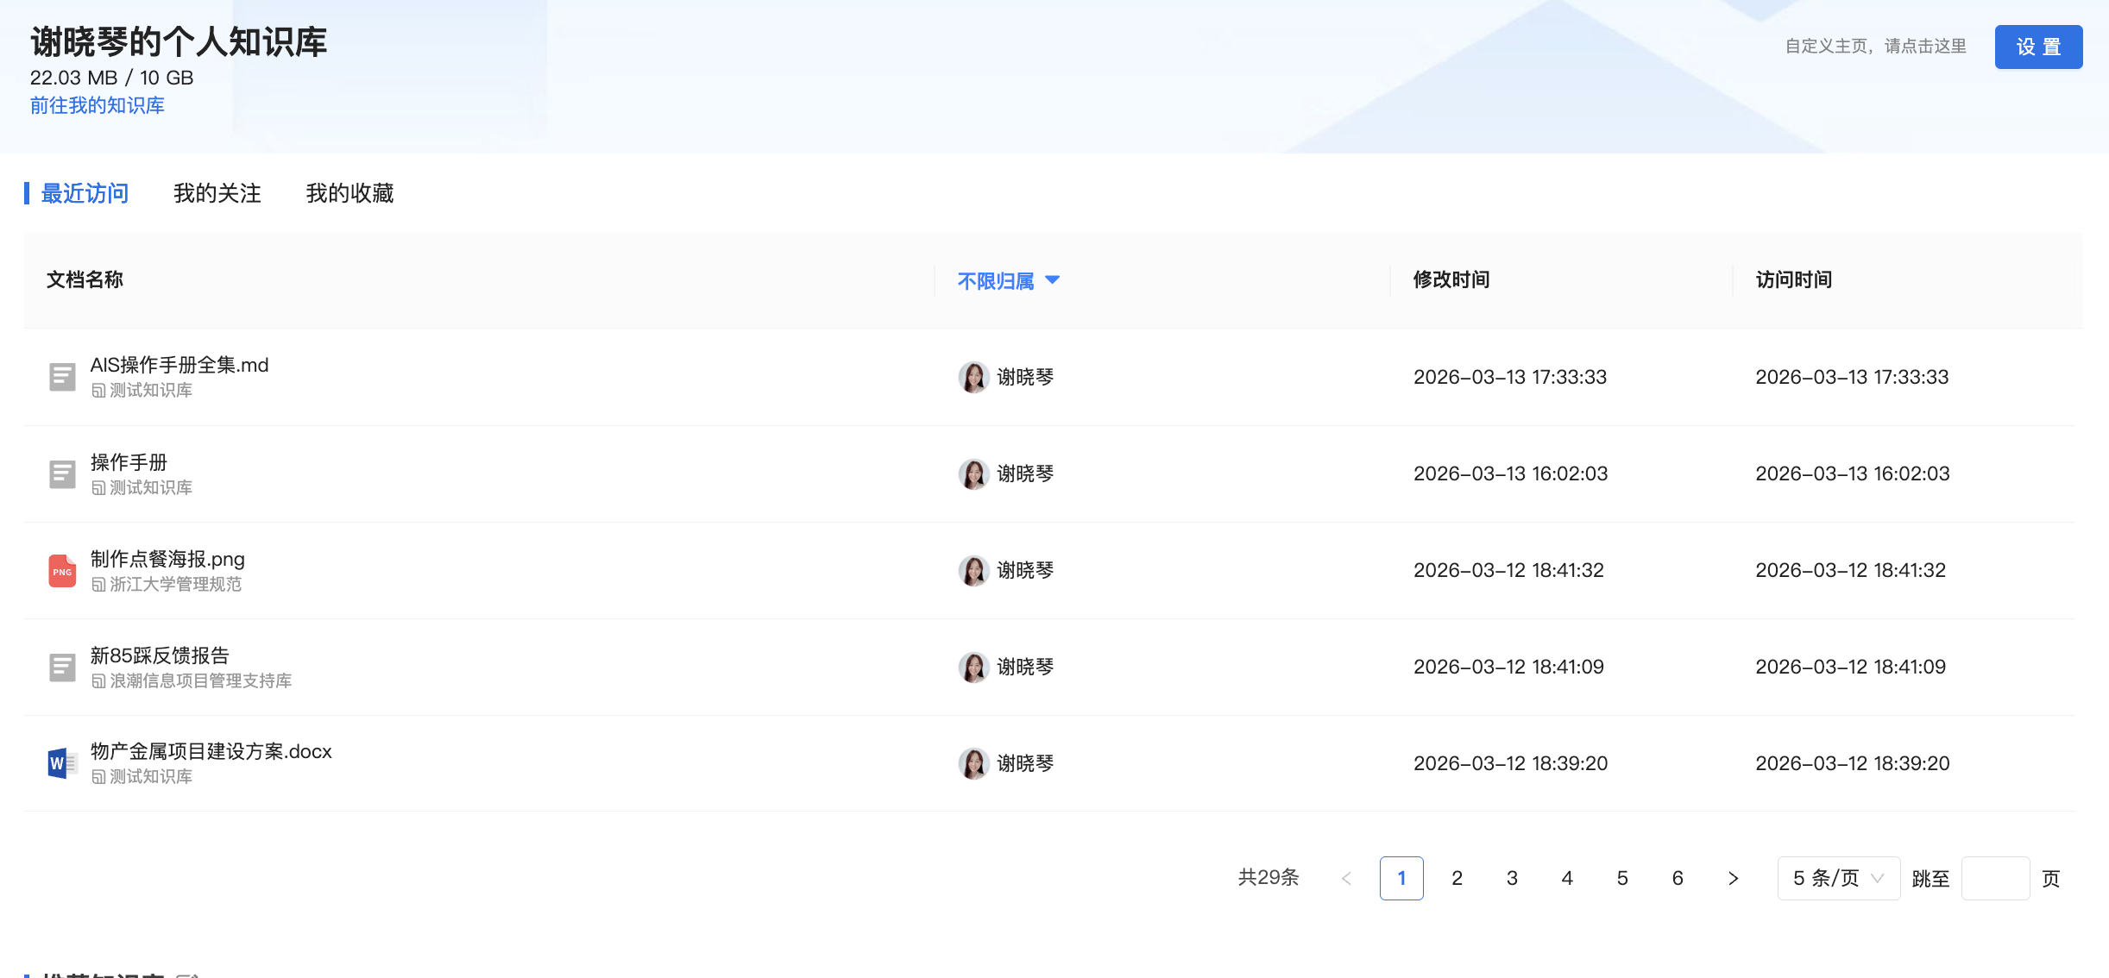The height and width of the screenshot is (978, 2109).
Task: Click the red PNG icon of 制作点餐海报
Action: (x=62, y=570)
